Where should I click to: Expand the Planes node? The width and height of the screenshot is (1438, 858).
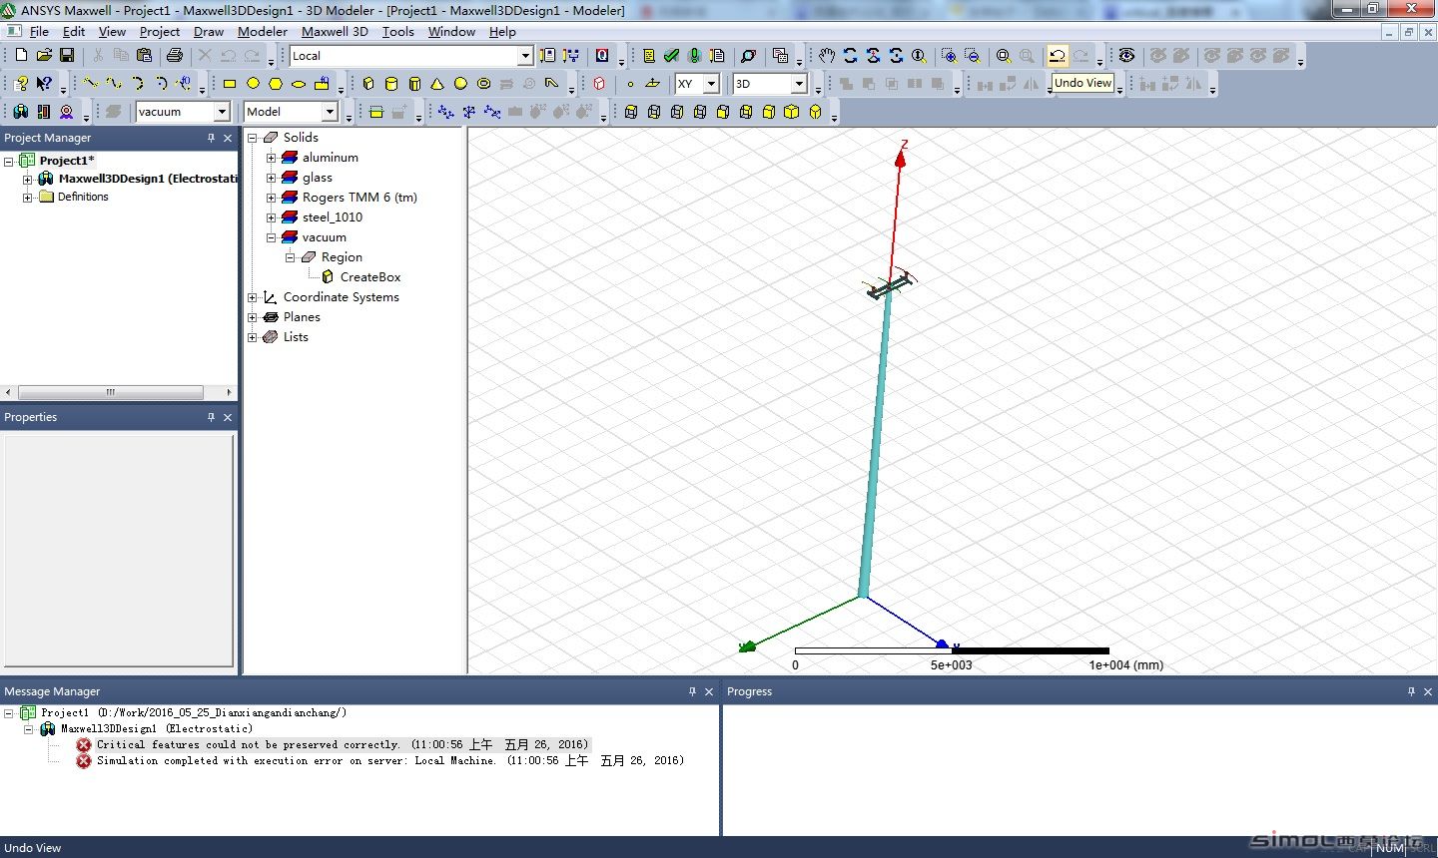coord(253,317)
